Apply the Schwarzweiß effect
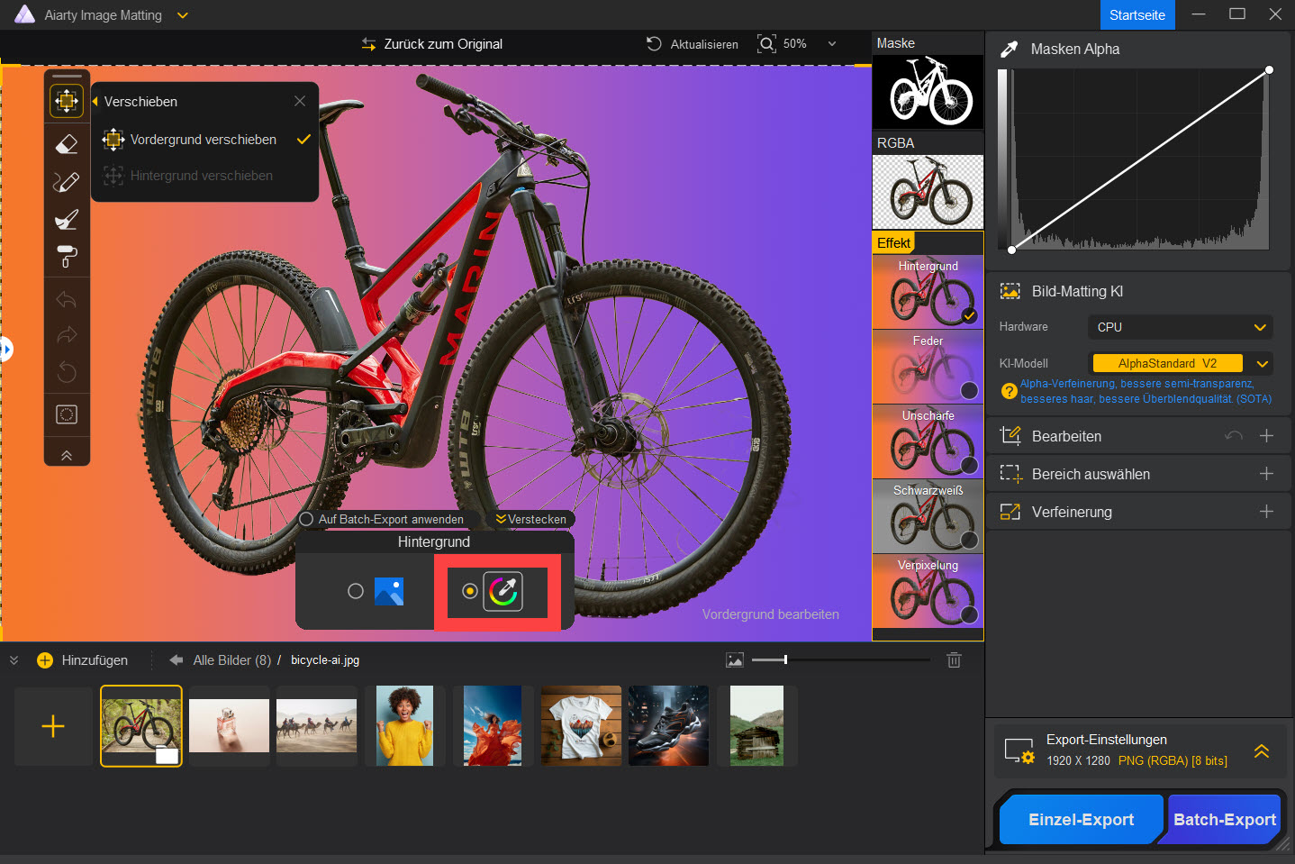Viewport: 1295px width, 864px height. pyautogui.click(x=928, y=516)
